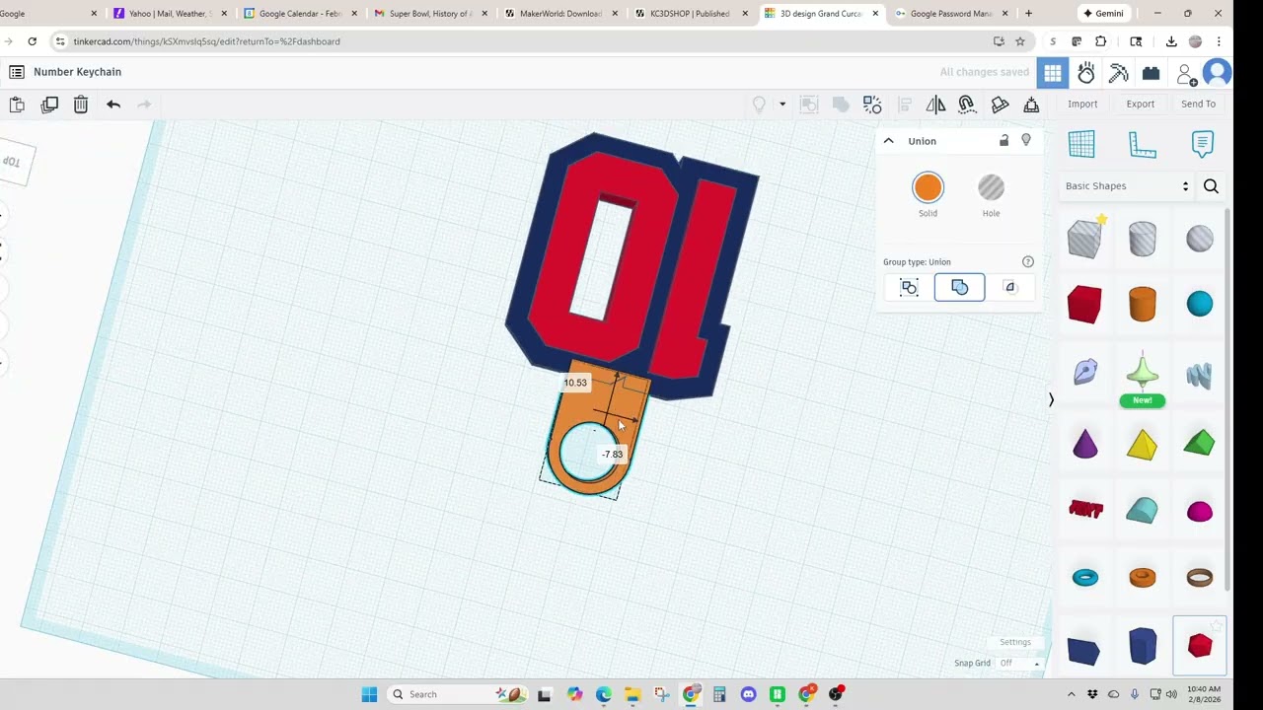The image size is (1263, 710).
Task: Pick the blue Sphere shape
Action: (x=1200, y=305)
